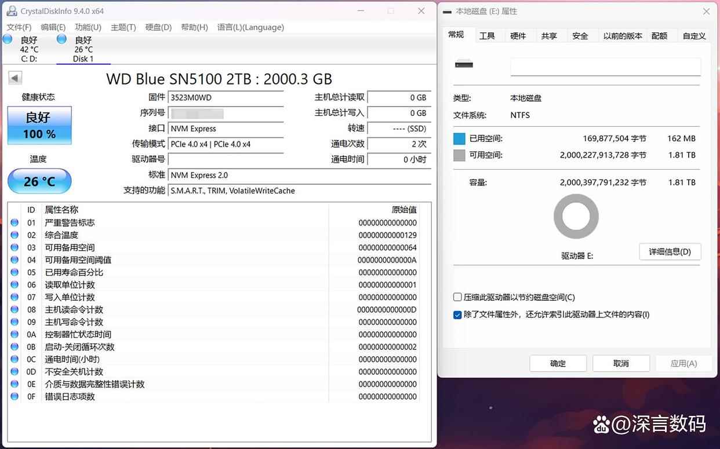Click the disk usage donut chart
720x449 pixels.
576,216
